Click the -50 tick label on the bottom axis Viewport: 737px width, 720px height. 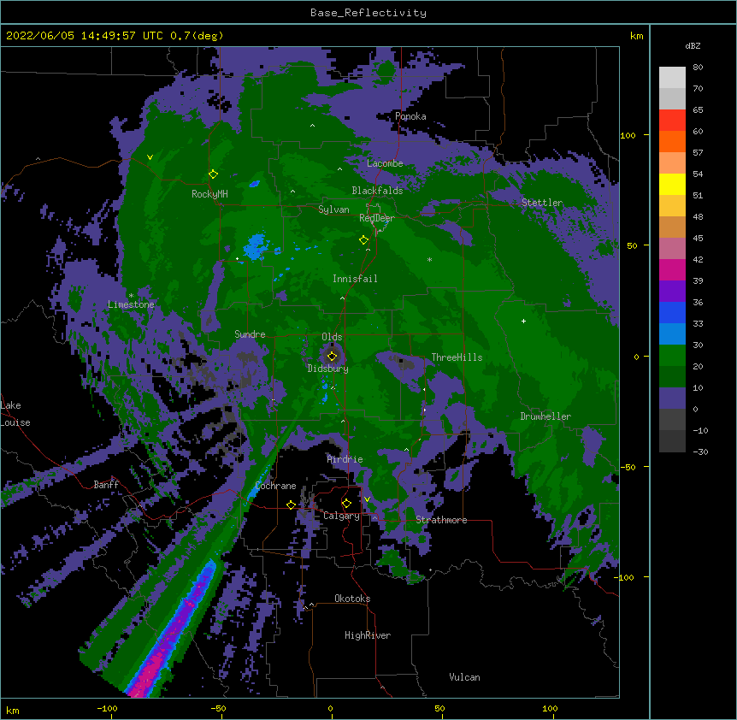pyautogui.click(x=218, y=708)
